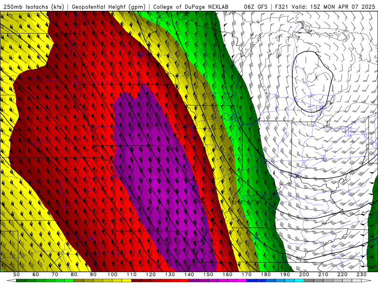Click the 50 value on the color scale
The width and height of the screenshot is (378, 283).
coord(17,275)
